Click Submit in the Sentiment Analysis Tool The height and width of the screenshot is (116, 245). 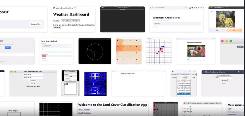click(x=156, y=28)
